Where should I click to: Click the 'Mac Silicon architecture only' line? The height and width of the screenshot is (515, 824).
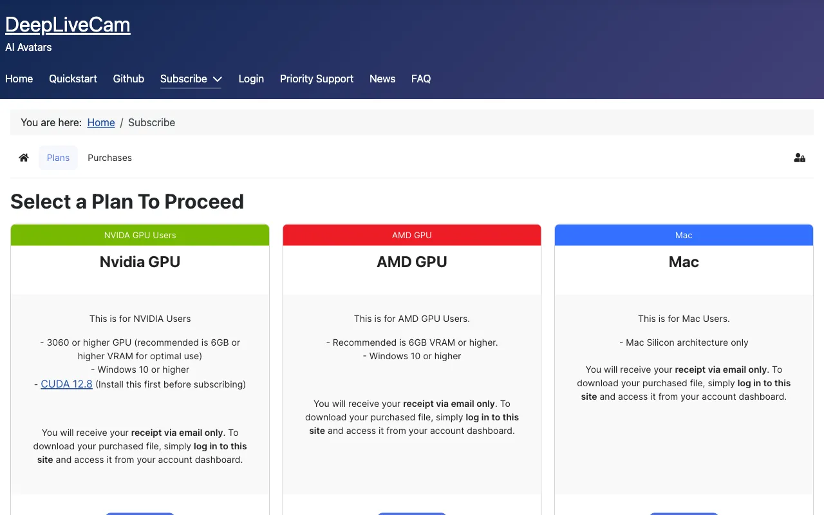(684, 342)
